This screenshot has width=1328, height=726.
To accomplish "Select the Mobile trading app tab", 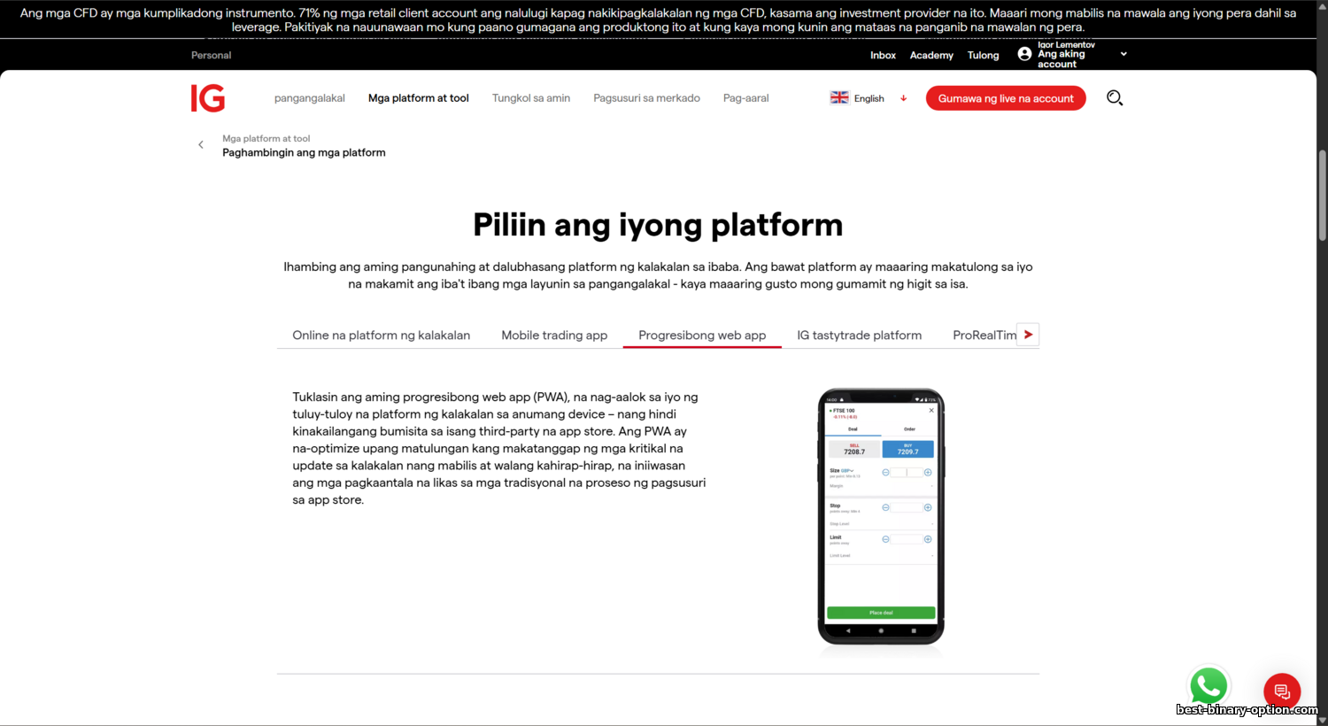I will coord(554,336).
